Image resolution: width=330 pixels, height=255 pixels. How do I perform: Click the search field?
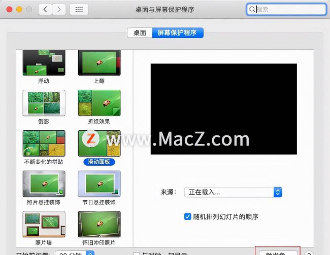tap(286, 9)
